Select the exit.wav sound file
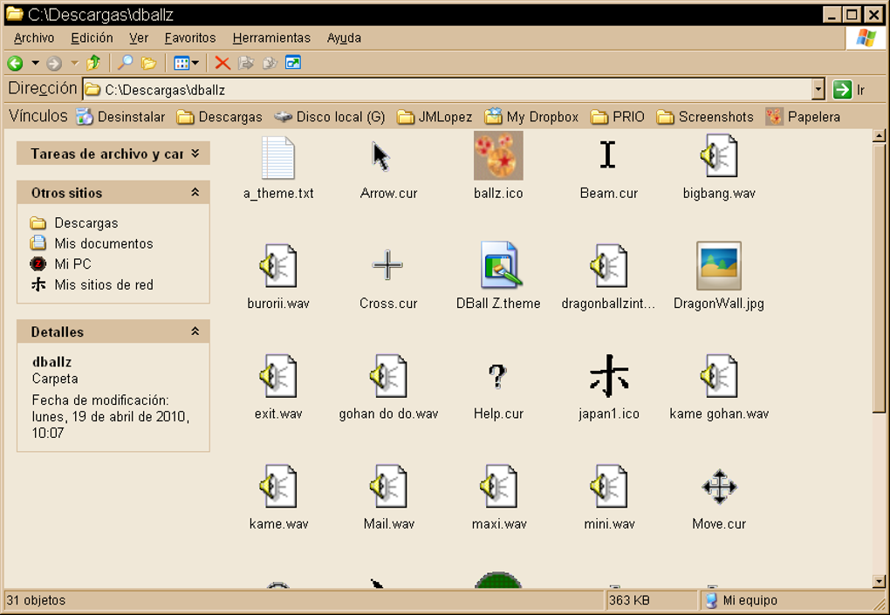Viewport: 890px width, 615px height. point(278,387)
